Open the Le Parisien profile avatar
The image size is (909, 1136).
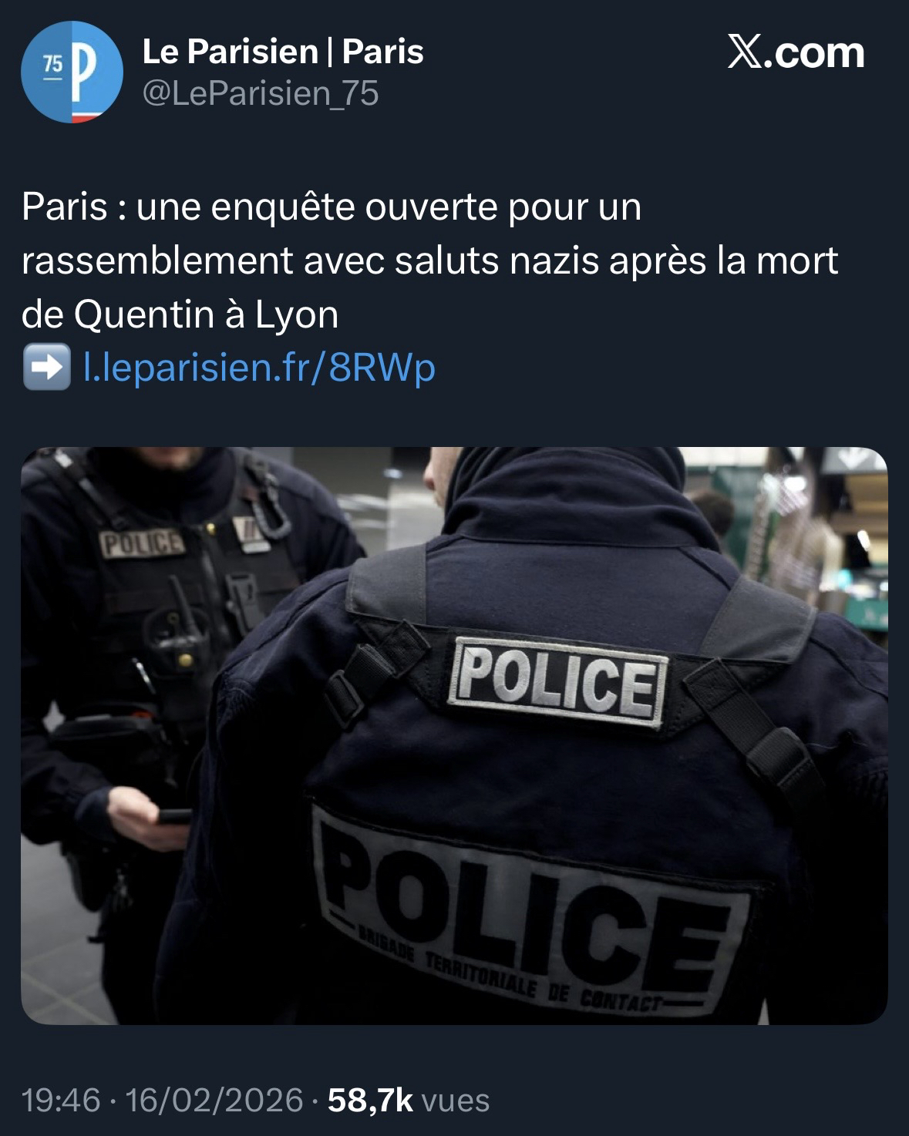coord(72,72)
